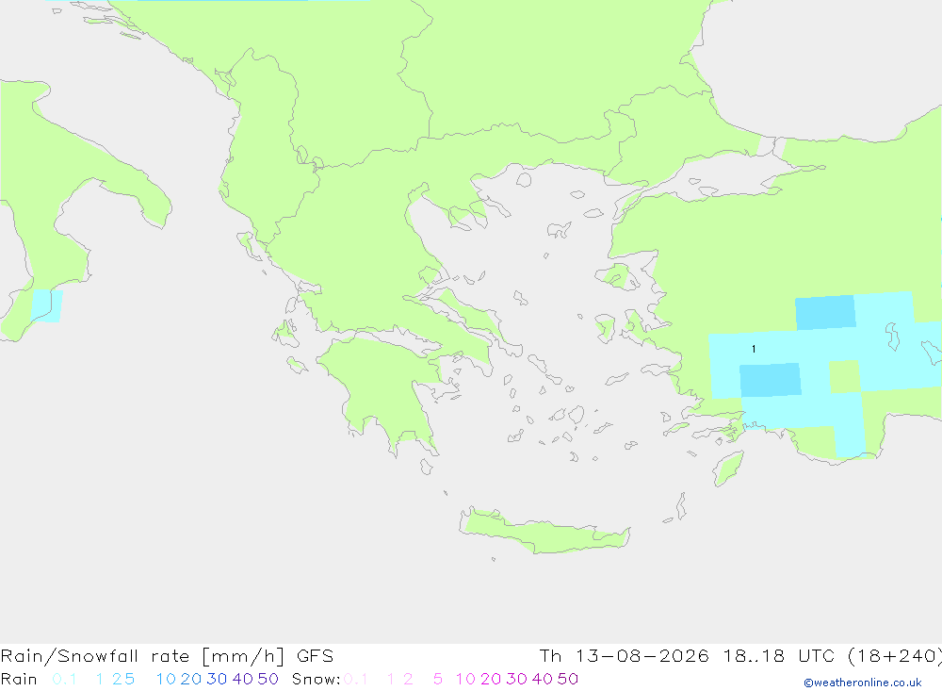This screenshot has height=691, width=942.
Task: Click the snow legend value 30
Action: (516, 679)
